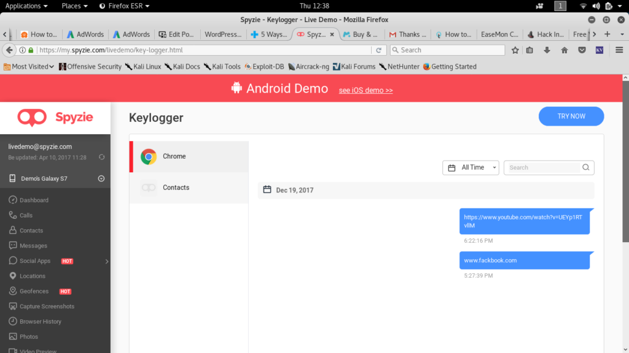This screenshot has width=629, height=353.
Task: Open Dashboard from the Spyzie sidebar
Action: 34,200
